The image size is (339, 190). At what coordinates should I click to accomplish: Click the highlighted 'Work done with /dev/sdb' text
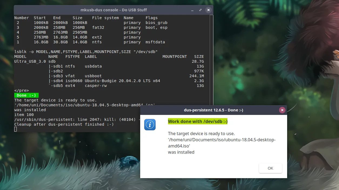click(198, 121)
